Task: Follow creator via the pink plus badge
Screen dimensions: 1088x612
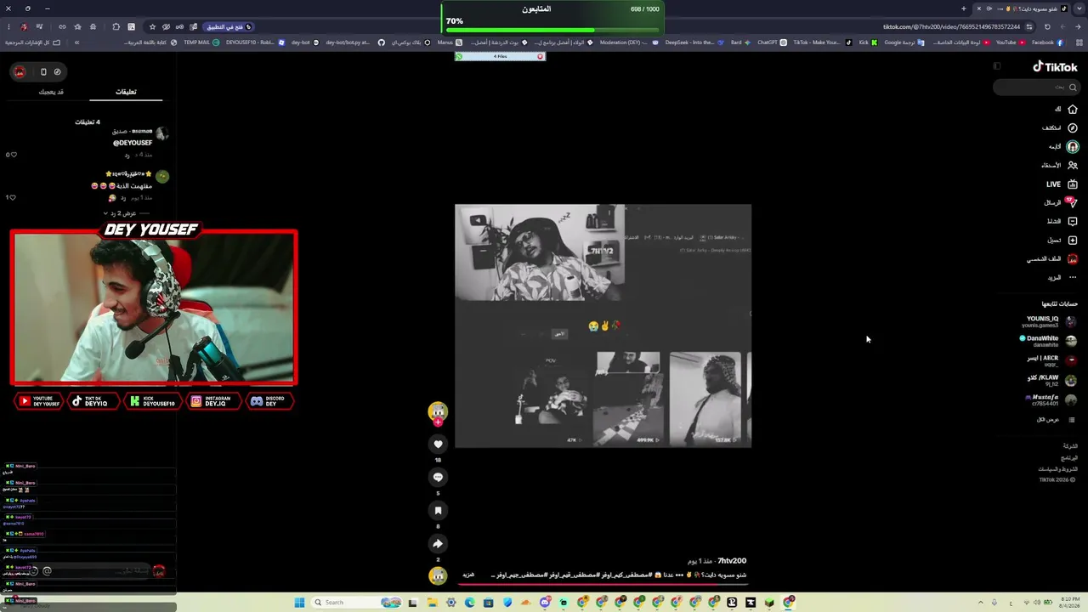Action: (x=438, y=422)
